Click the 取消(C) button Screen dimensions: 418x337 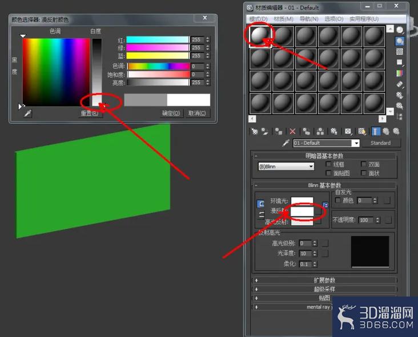[x=197, y=113]
